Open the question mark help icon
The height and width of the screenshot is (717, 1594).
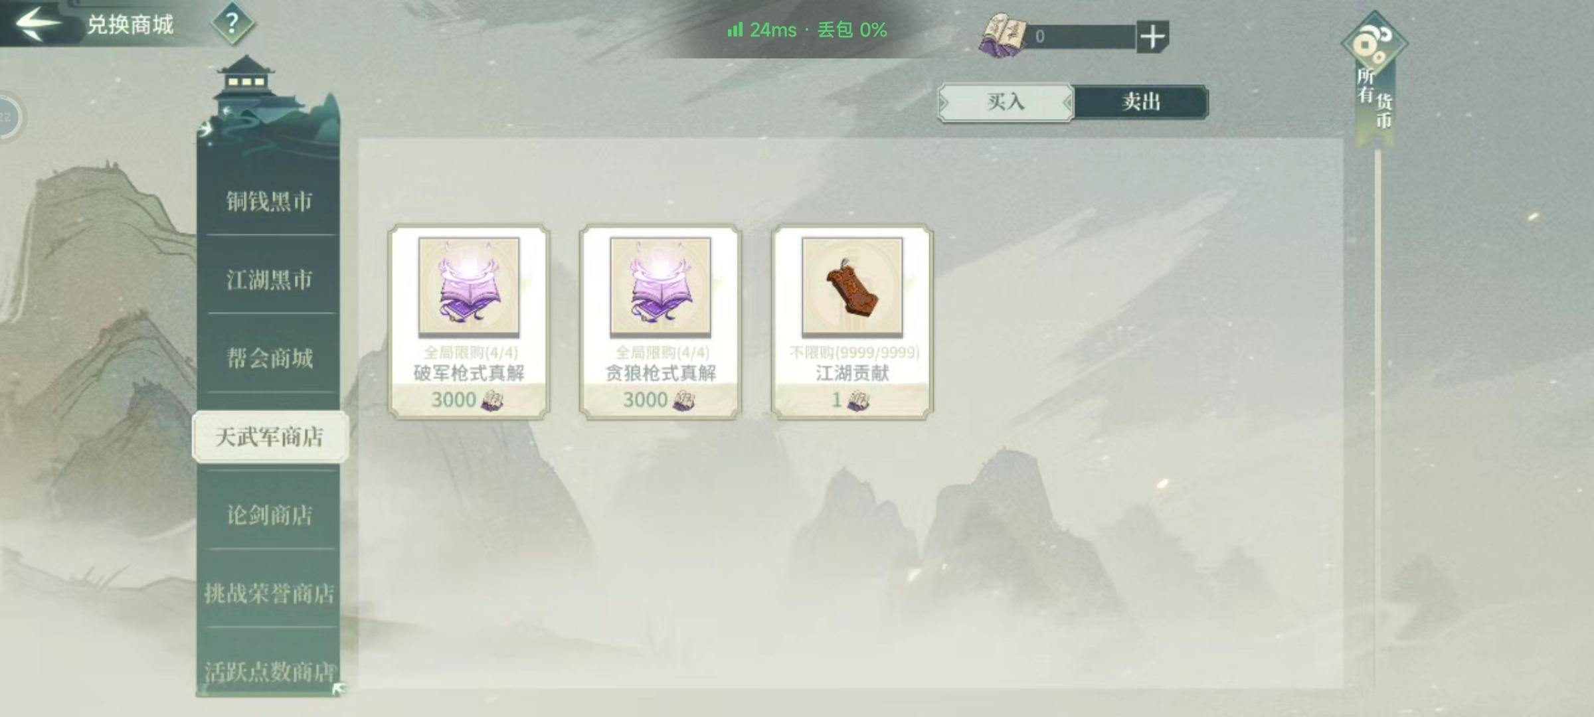coord(232,24)
